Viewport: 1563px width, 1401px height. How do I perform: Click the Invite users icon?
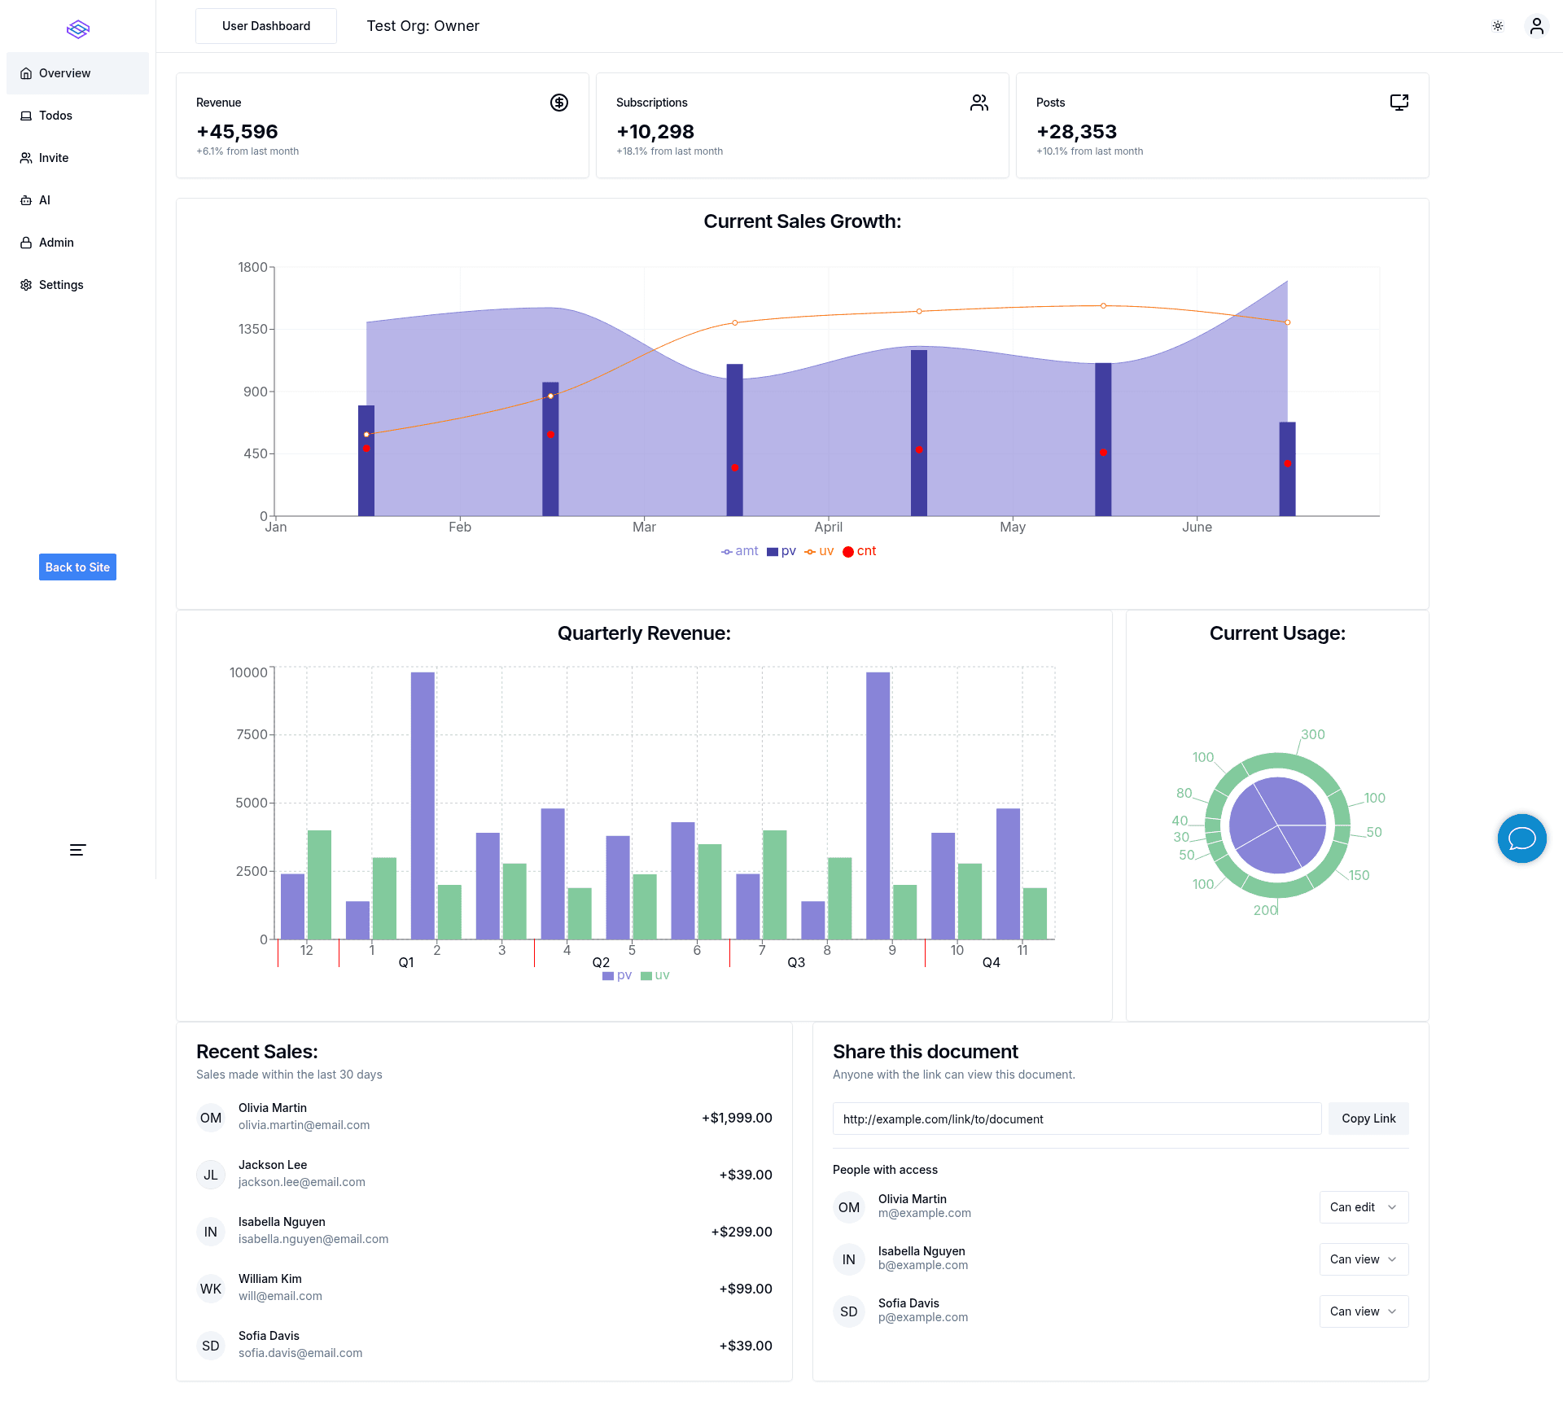coord(26,158)
